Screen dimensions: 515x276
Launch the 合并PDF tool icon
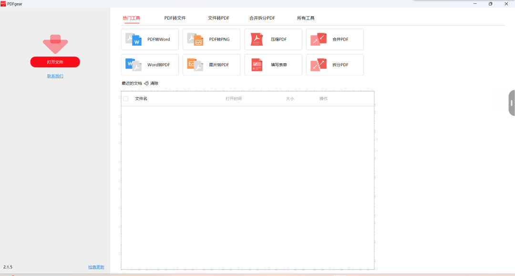319,39
